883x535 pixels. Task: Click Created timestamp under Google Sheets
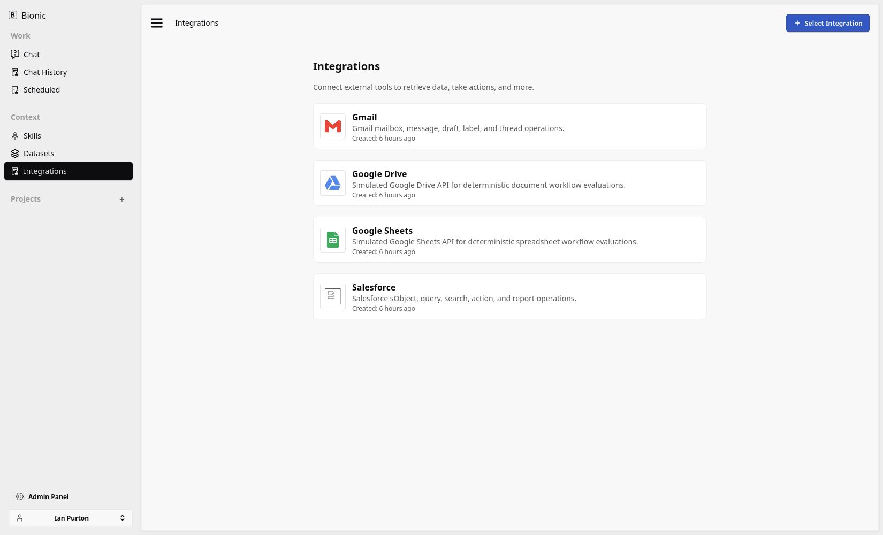pos(384,252)
